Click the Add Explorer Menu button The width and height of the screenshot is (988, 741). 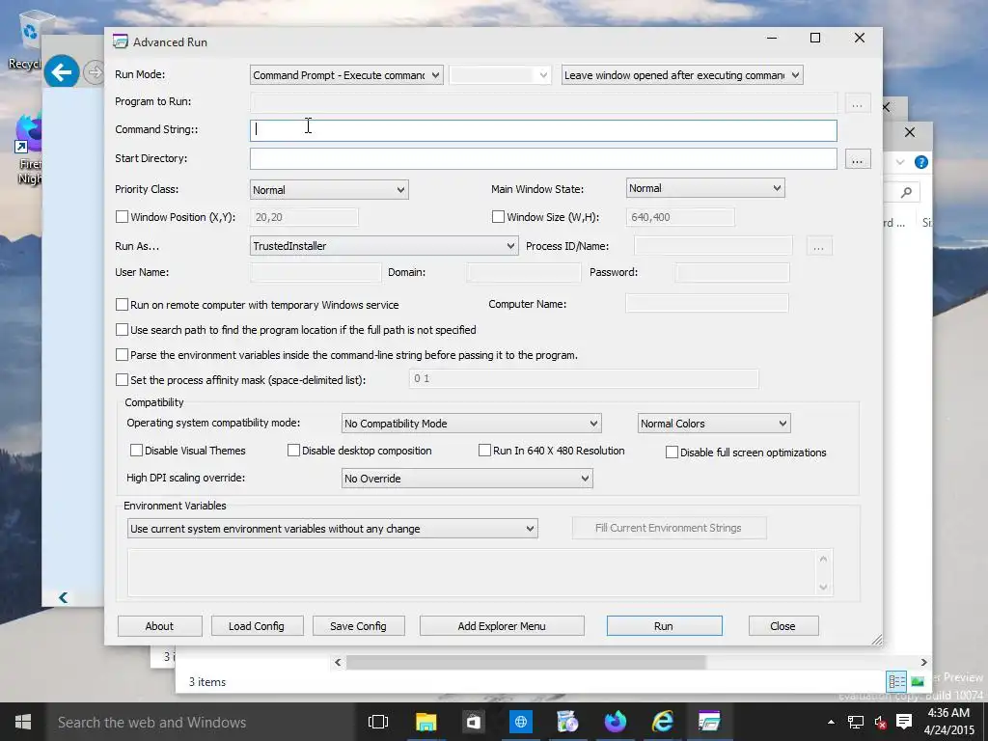[502, 625]
